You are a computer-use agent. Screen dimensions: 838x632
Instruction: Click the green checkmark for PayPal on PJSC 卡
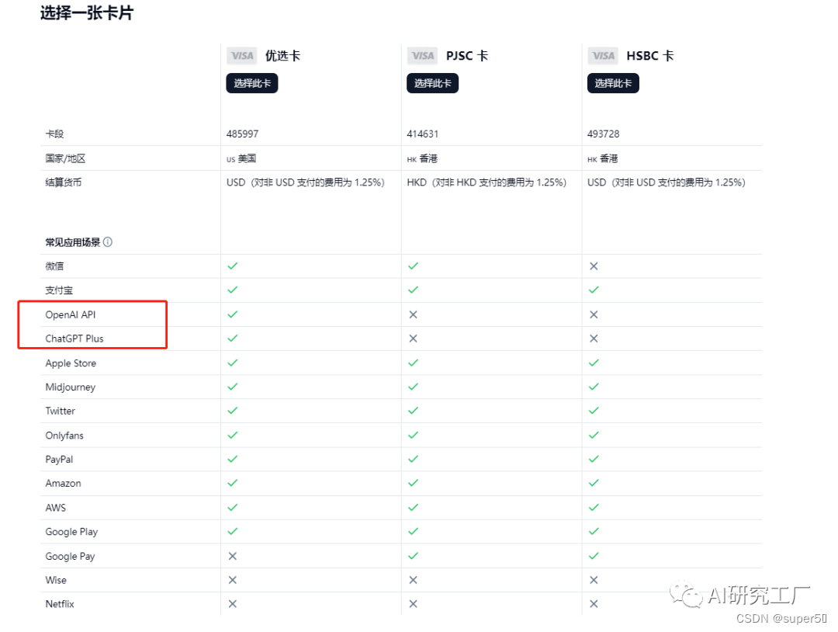click(x=413, y=459)
